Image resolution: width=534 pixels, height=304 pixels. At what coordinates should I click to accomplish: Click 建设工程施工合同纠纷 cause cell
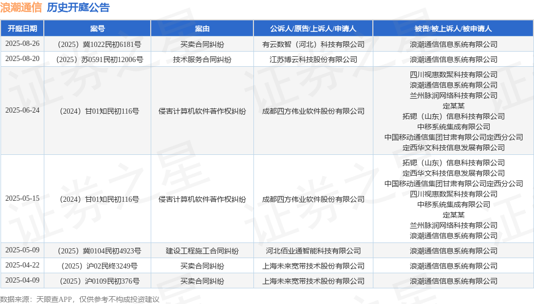tap(202, 251)
